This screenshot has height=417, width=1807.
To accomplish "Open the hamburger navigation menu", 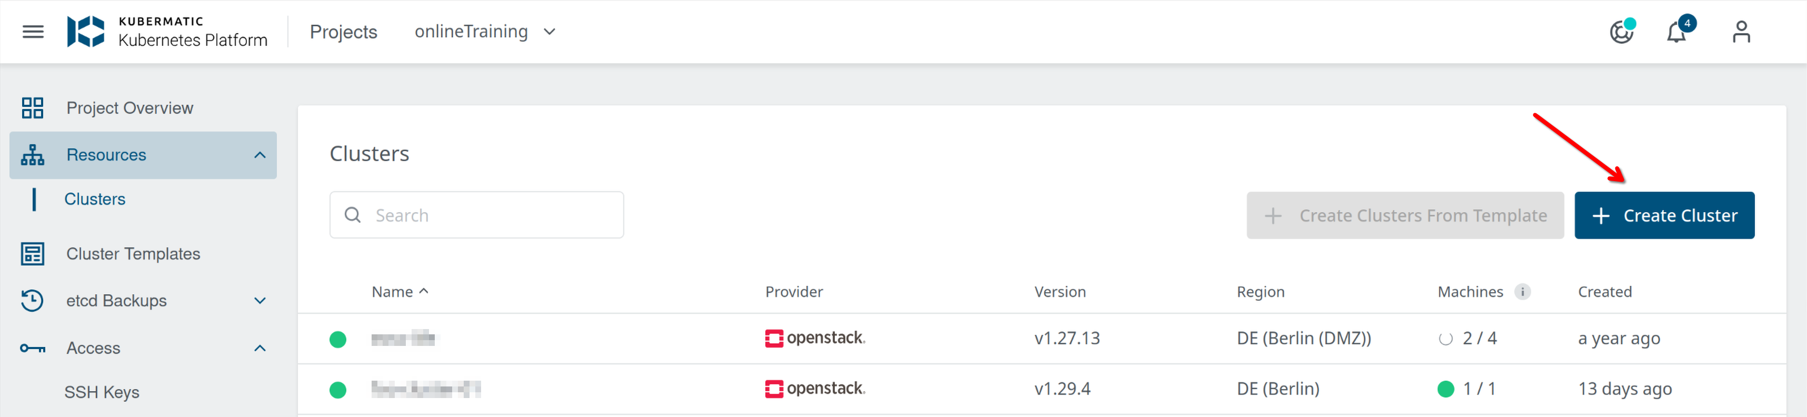I will [33, 32].
